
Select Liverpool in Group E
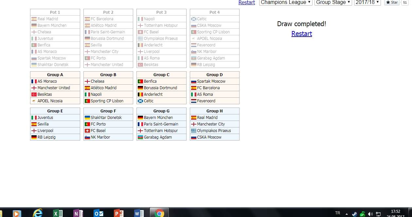tap(55, 131)
